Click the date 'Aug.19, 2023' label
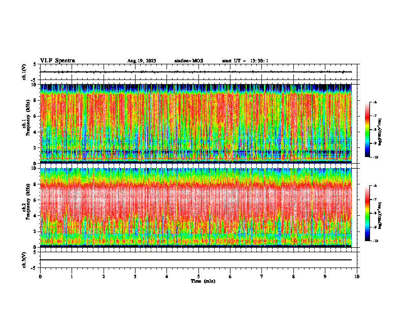Viewport: 402px width, 310px height. (142, 61)
